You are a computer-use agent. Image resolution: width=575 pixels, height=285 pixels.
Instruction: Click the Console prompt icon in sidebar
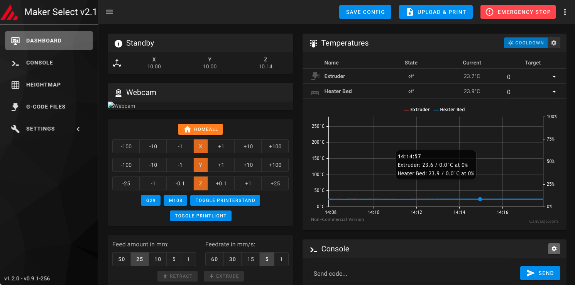pos(15,63)
